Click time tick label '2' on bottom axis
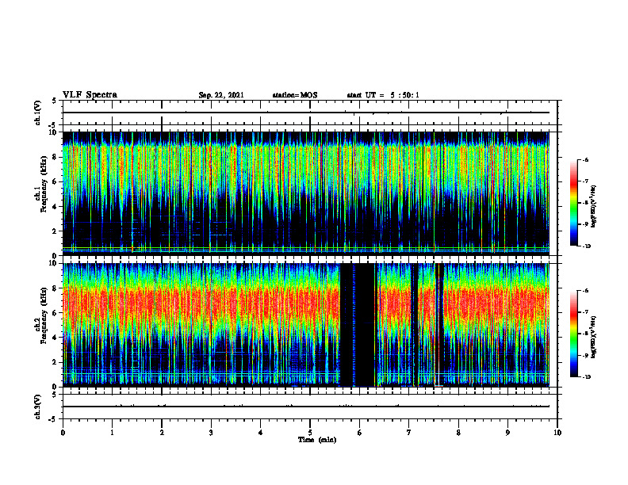This screenshot has width=628, height=485. 162,433
